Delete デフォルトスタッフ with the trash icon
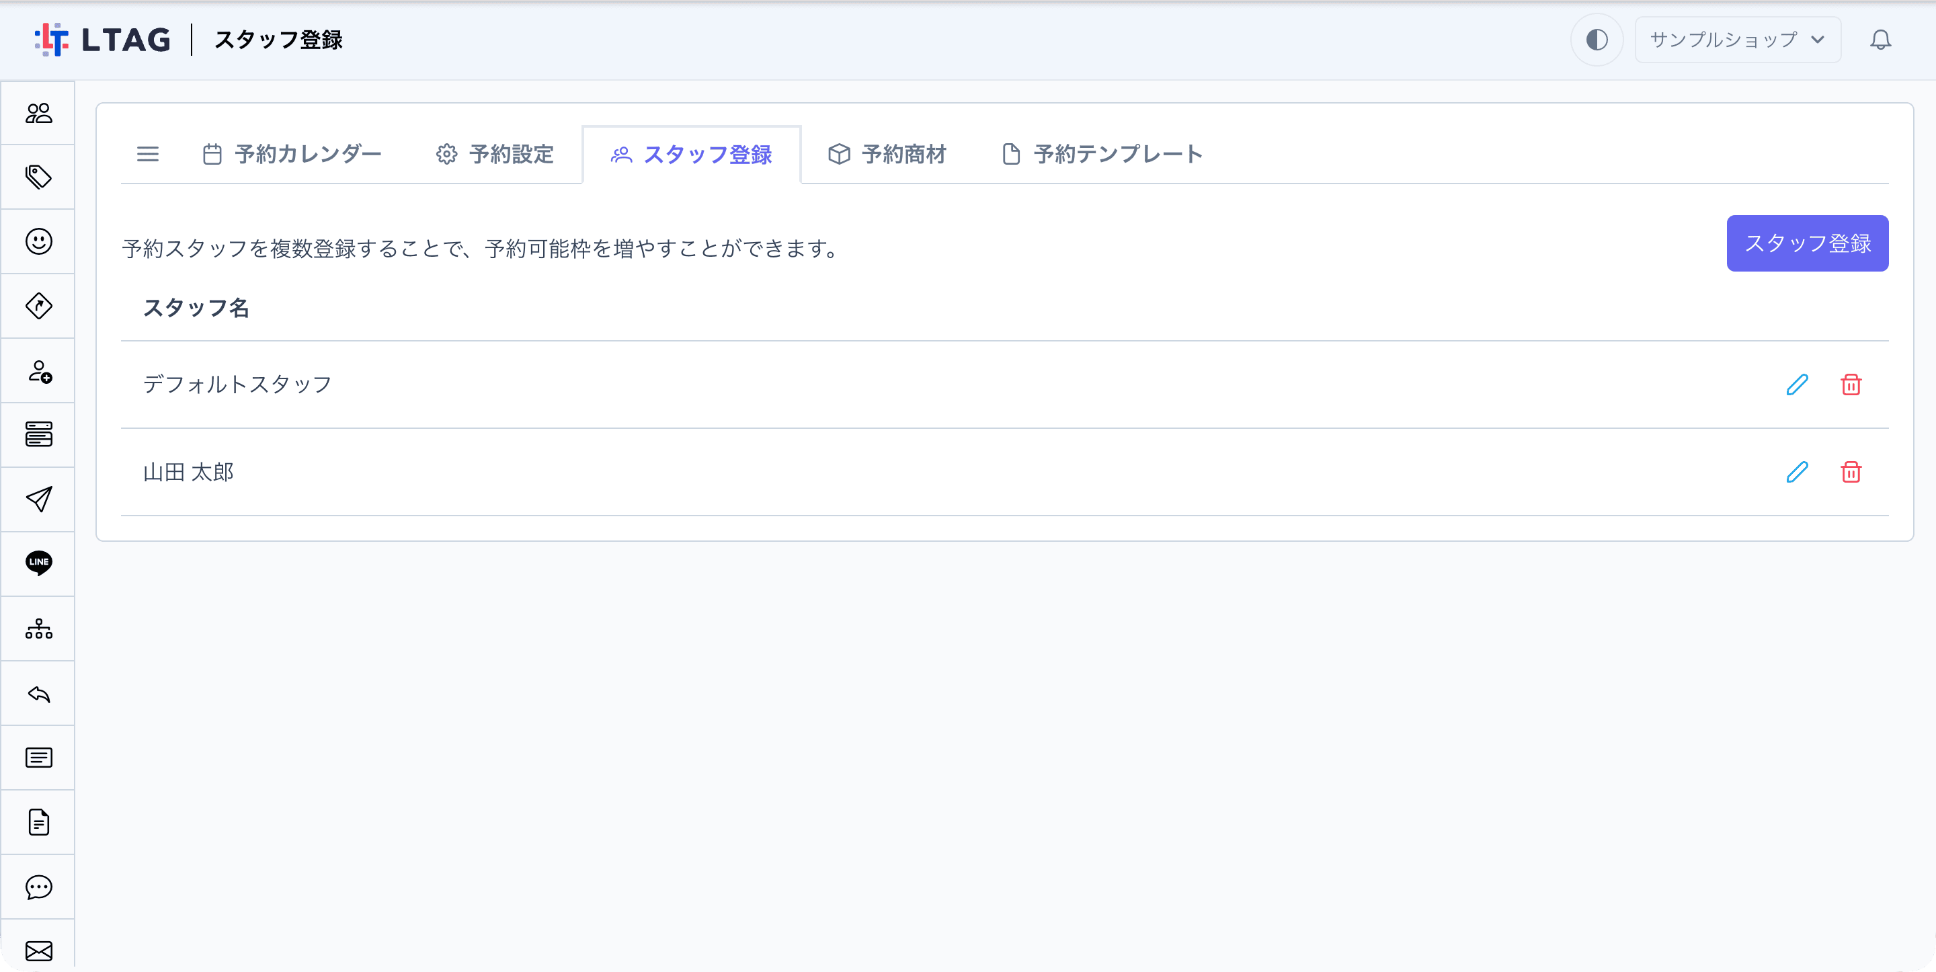This screenshot has height=972, width=1936. click(1851, 385)
